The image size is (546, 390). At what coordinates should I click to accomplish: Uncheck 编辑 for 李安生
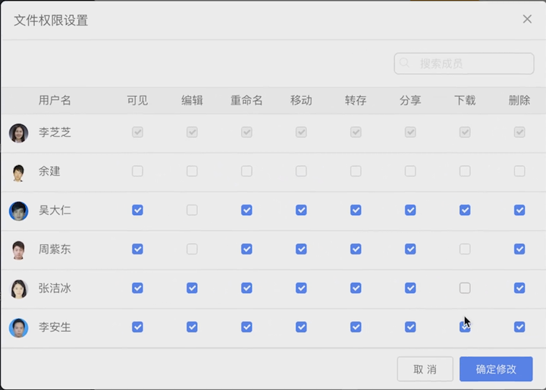[192, 326]
